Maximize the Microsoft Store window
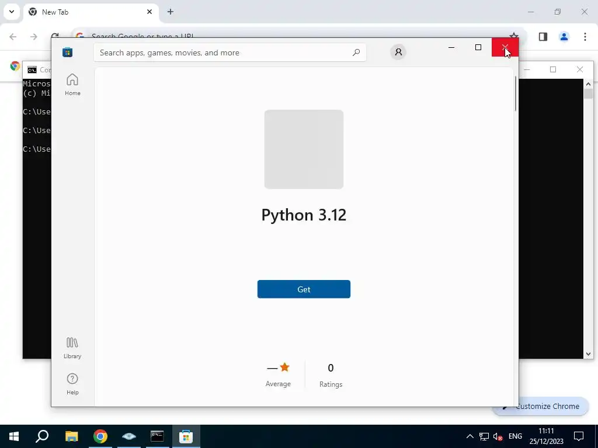598x448 pixels. tap(478, 47)
